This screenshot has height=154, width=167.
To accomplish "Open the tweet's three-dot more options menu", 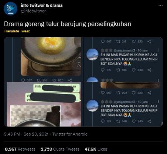I will [161, 6].
